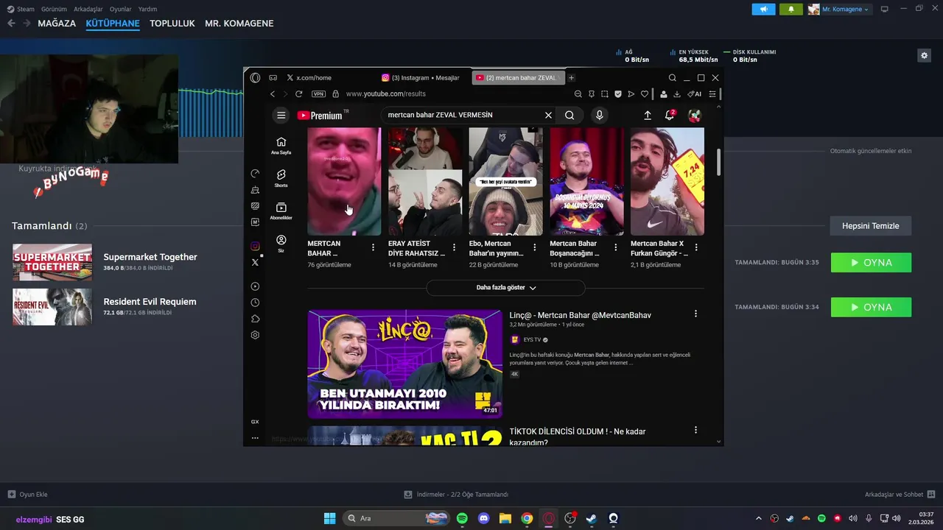Click Hepsini Temizle in Steam downloads

click(x=871, y=226)
